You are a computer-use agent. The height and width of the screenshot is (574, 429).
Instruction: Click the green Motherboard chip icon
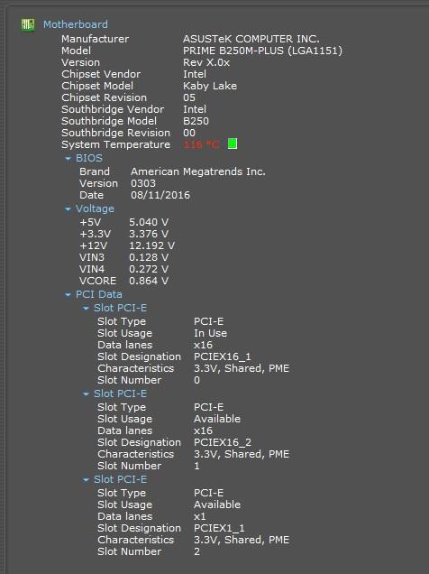(x=28, y=25)
